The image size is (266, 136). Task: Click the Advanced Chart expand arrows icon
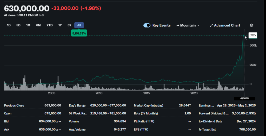point(211,25)
